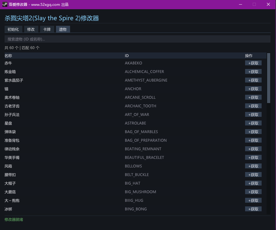Obtain the ALCHEMICAL_COFFER relic

[253, 72]
